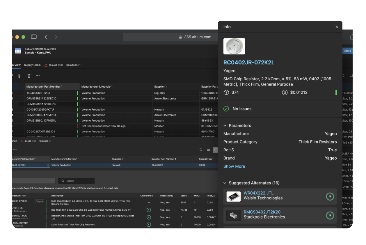
Task: Click the Search field in alternates panel
Action: [77, 181]
